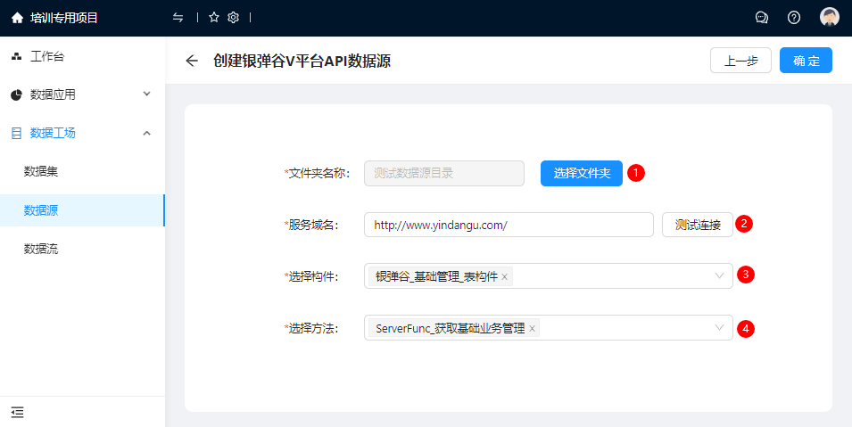852x427 pixels.
Task: Open settings gear icon in top bar
Action: click(x=233, y=18)
